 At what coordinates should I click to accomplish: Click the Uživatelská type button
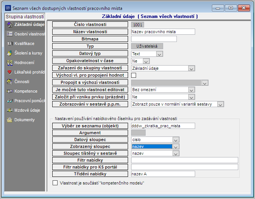(x=147, y=46)
